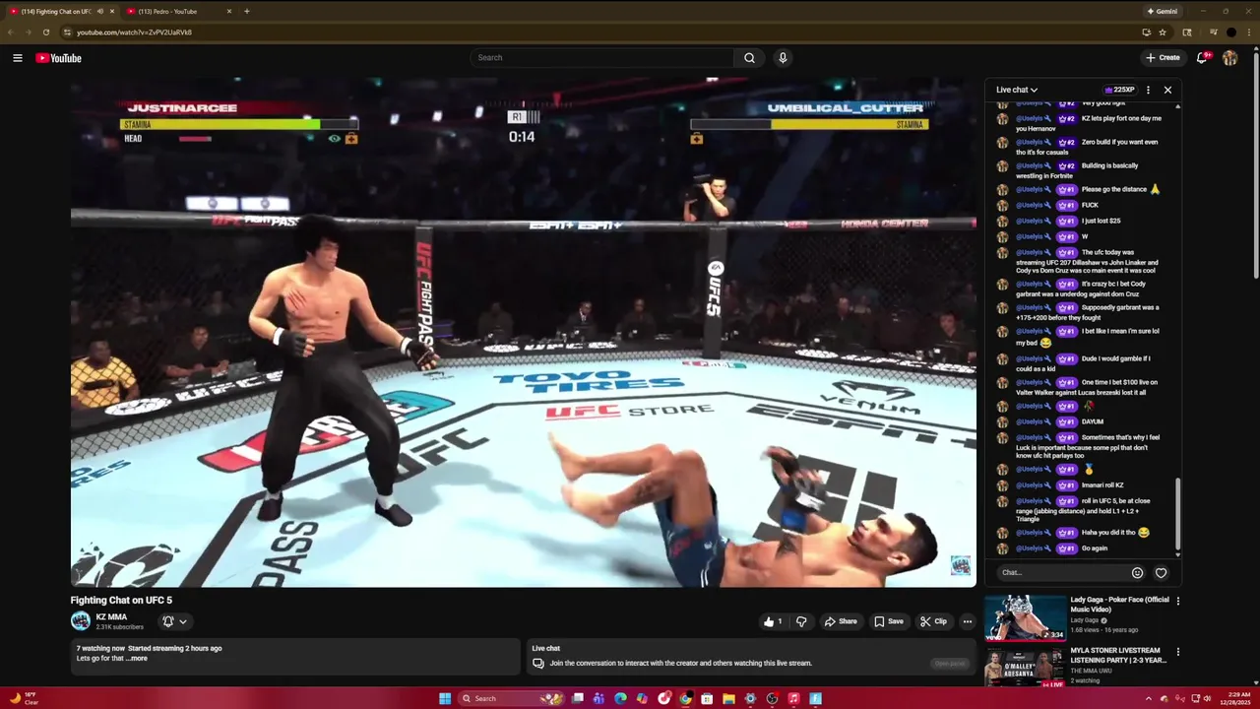Create a clip with Clip button
The height and width of the screenshot is (709, 1260).
[933, 621]
